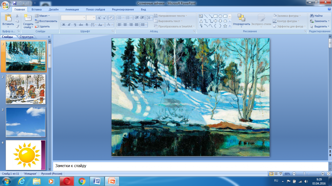Viewport: 332px width, 186px height.
Task: Select slide 3 sky thumbnail
Action: 26,122
